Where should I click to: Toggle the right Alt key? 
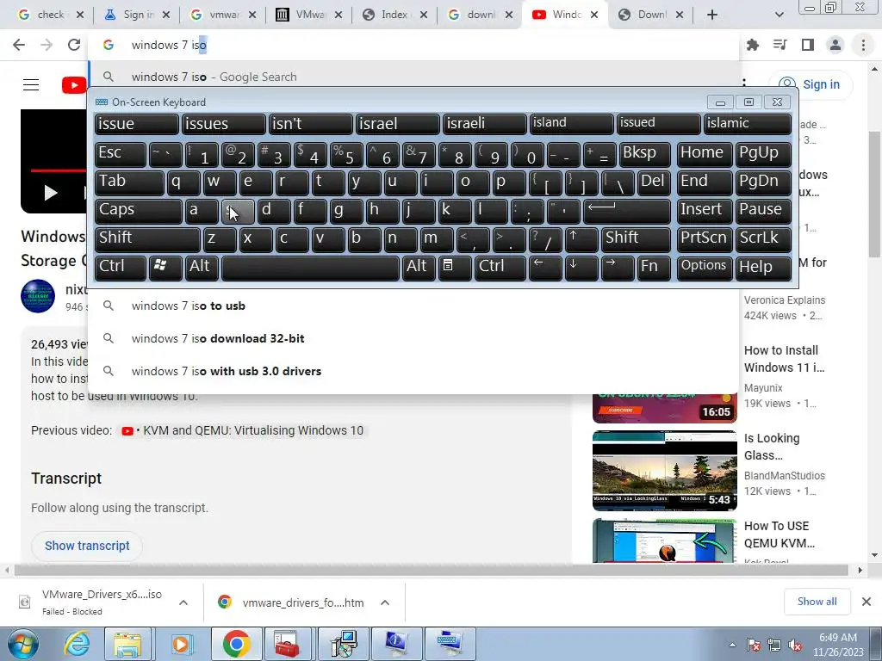419,268
